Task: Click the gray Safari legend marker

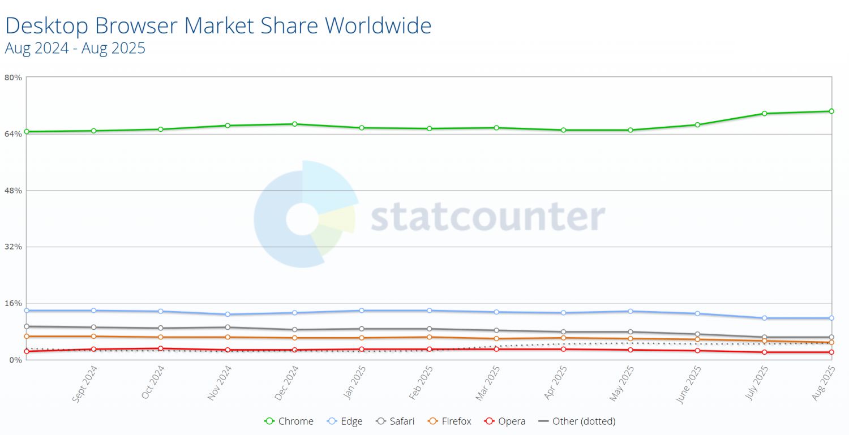Action: [381, 421]
